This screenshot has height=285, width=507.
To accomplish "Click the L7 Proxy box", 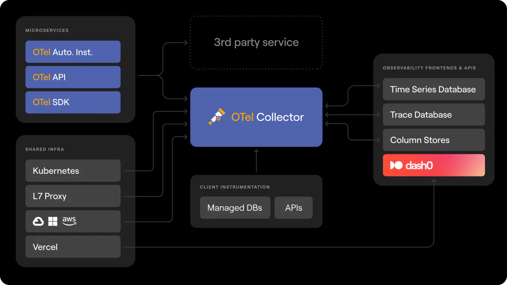I will click(73, 196).
